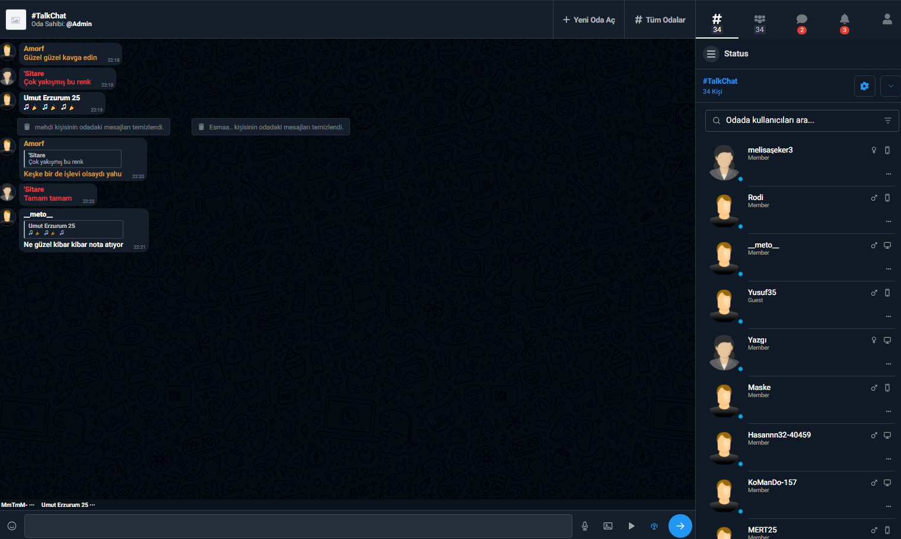Screen dimensions: 901x539
Task: Open melisaşeker3's avatar in user list
Action: pos(724,162)
